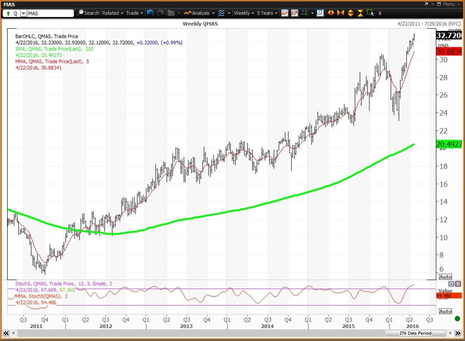The height and width of the screenshot is (341, 465).
Task: Click the 276 Data Period scrollbar thumb
Action: click(x=415, y=333)
